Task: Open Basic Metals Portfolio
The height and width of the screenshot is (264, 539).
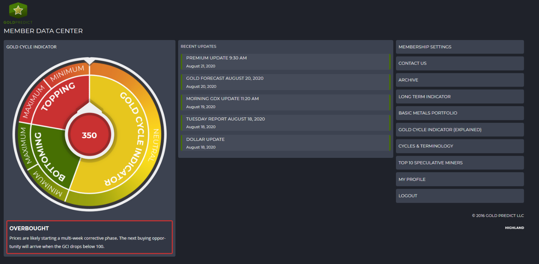Action: [459, 113]
